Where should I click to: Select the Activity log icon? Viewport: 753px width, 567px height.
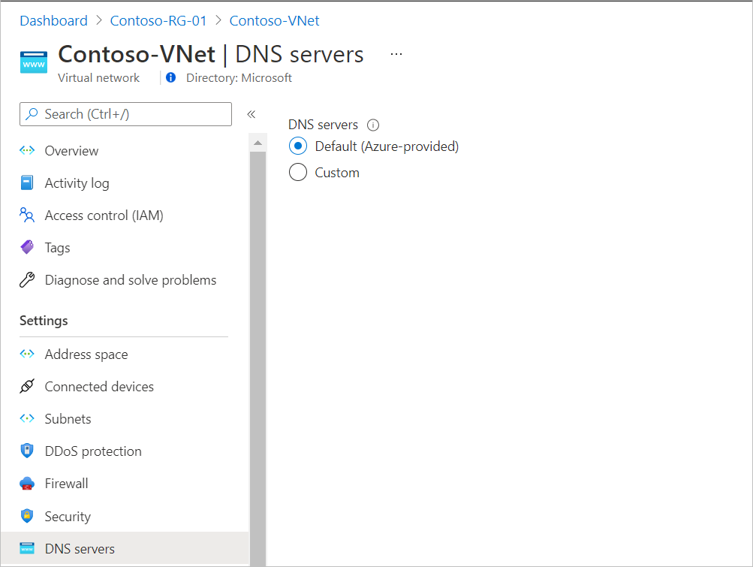(x=27, y=182)
